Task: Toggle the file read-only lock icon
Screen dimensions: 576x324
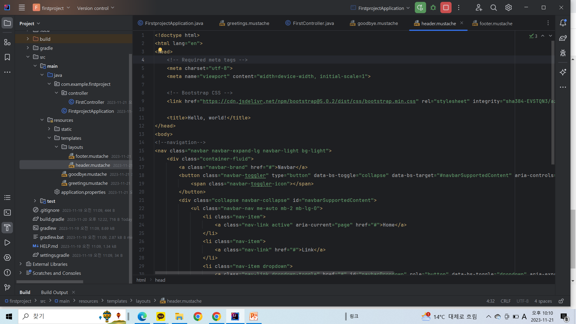Action: (x=561, y=301)
